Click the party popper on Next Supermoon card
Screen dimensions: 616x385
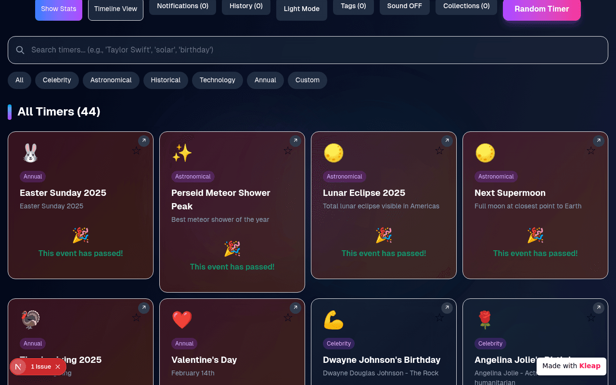coord(535,235)
